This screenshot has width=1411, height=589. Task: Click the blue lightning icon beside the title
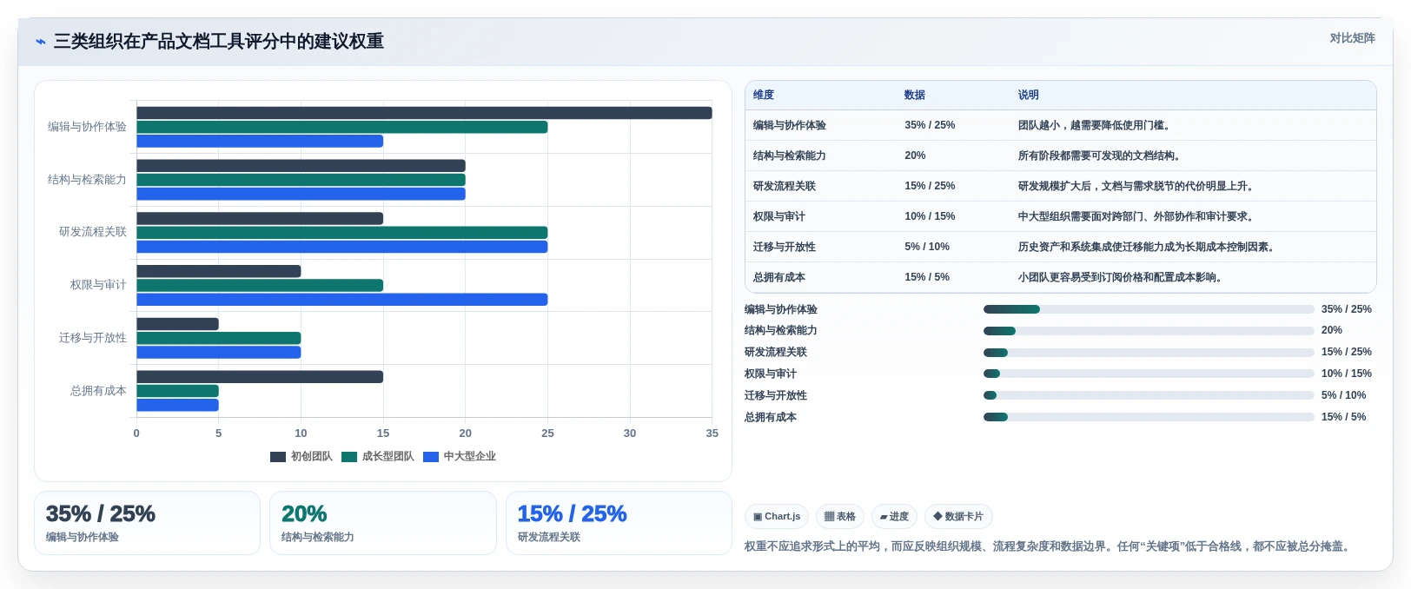(x=41, y=42)
